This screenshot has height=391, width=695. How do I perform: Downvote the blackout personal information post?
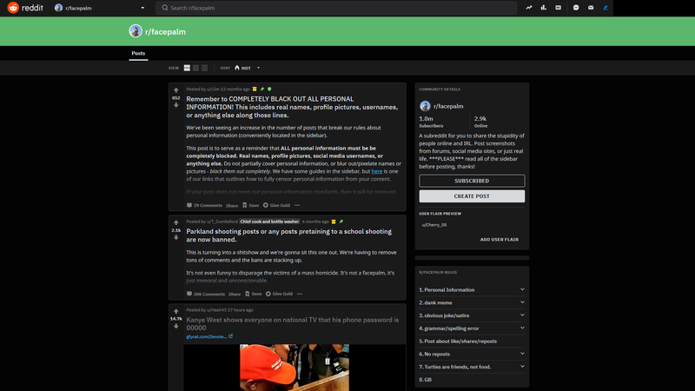(176, 105)
